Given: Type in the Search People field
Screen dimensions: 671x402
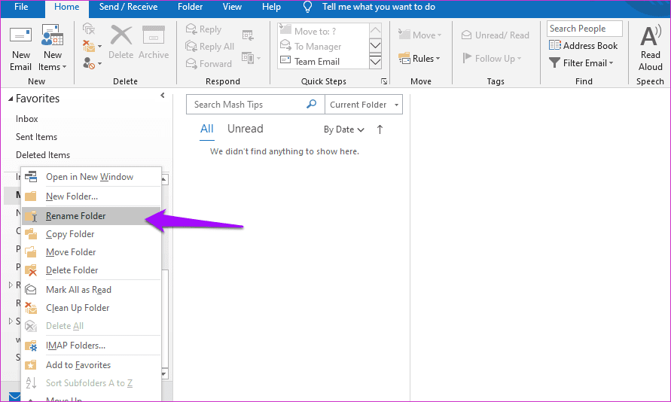Looking at the screenshot, I should 584,29.
